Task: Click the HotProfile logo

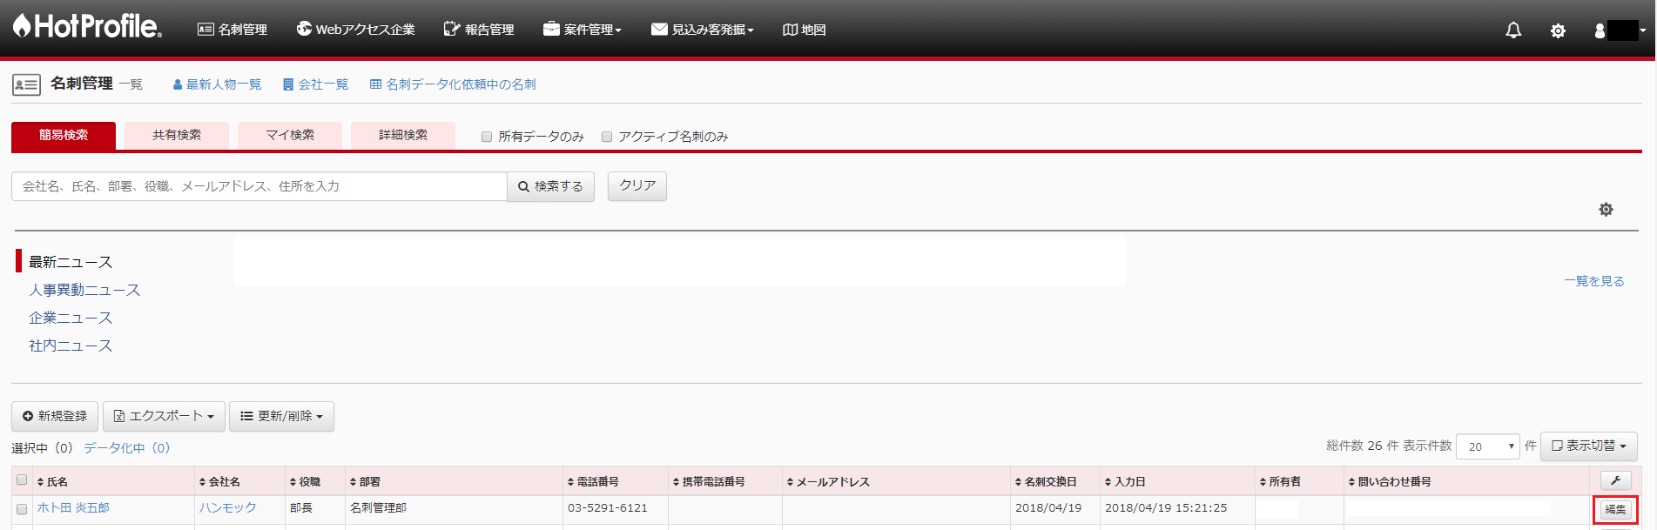Action: point(87,27)
